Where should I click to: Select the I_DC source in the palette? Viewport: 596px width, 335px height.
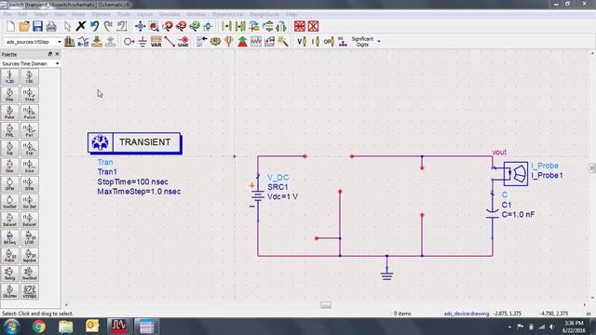(x=29, y=77)
